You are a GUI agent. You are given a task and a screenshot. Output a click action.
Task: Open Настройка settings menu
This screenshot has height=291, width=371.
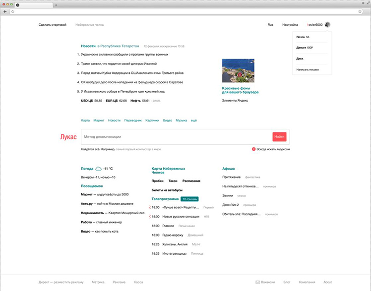tap(290, 25)
